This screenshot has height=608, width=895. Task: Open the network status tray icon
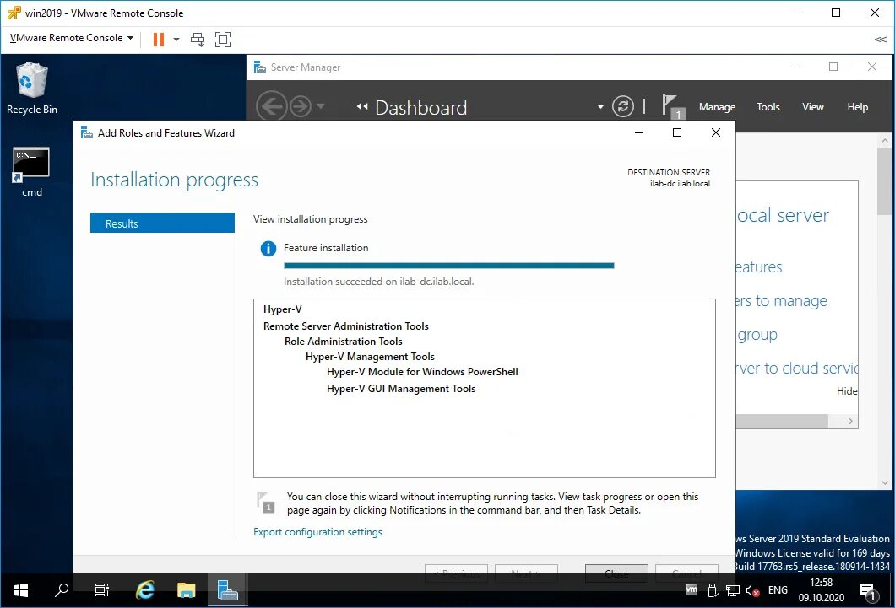pyautogui.click(x=731, y=589)
